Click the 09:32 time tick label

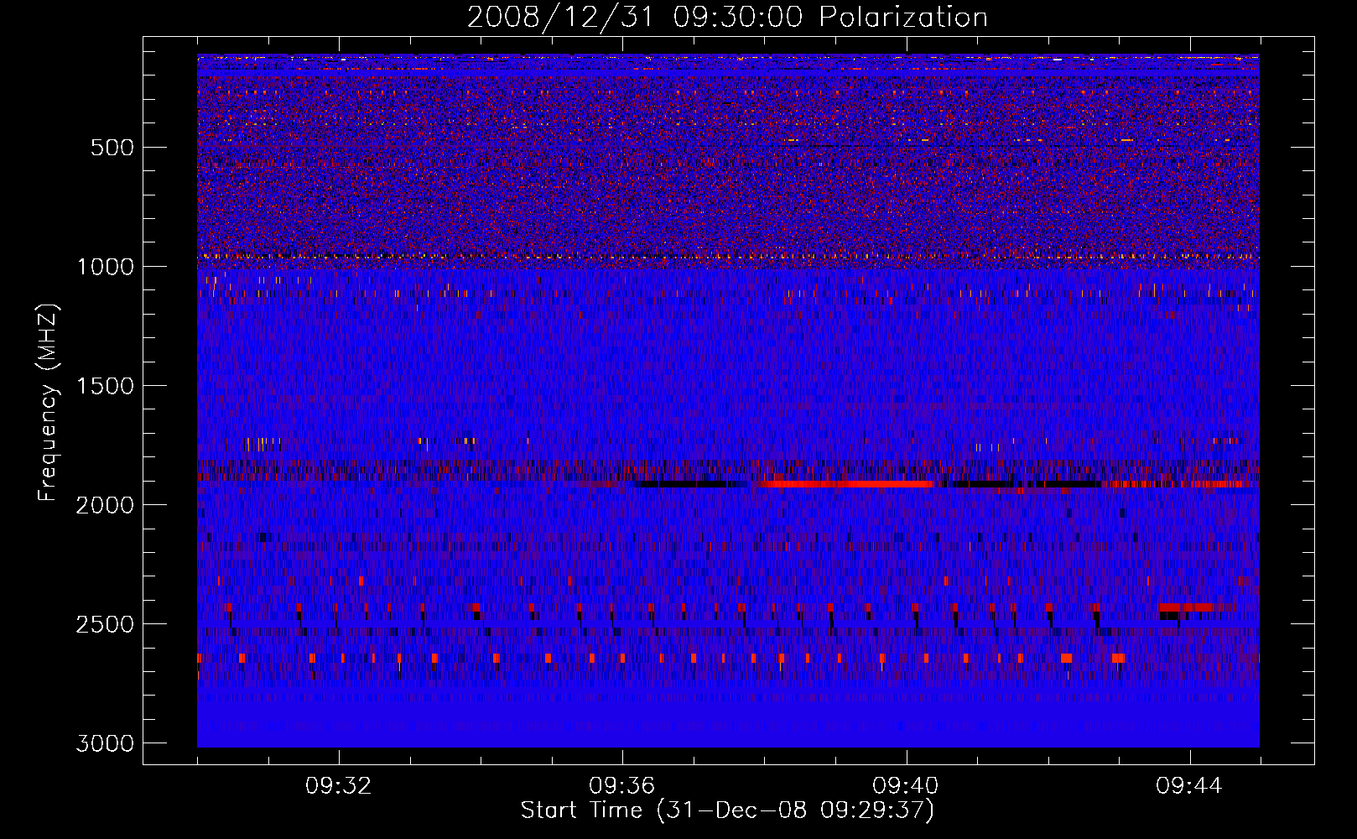pos(339,786)
